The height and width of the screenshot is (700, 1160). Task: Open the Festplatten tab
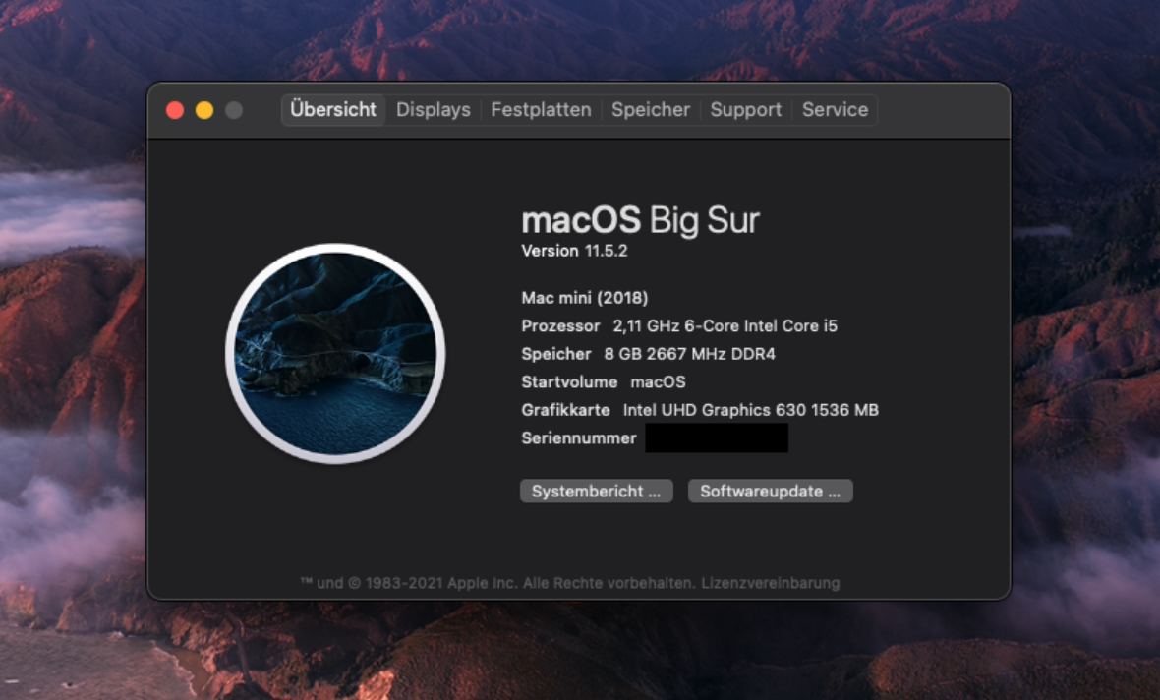[541, 110]
